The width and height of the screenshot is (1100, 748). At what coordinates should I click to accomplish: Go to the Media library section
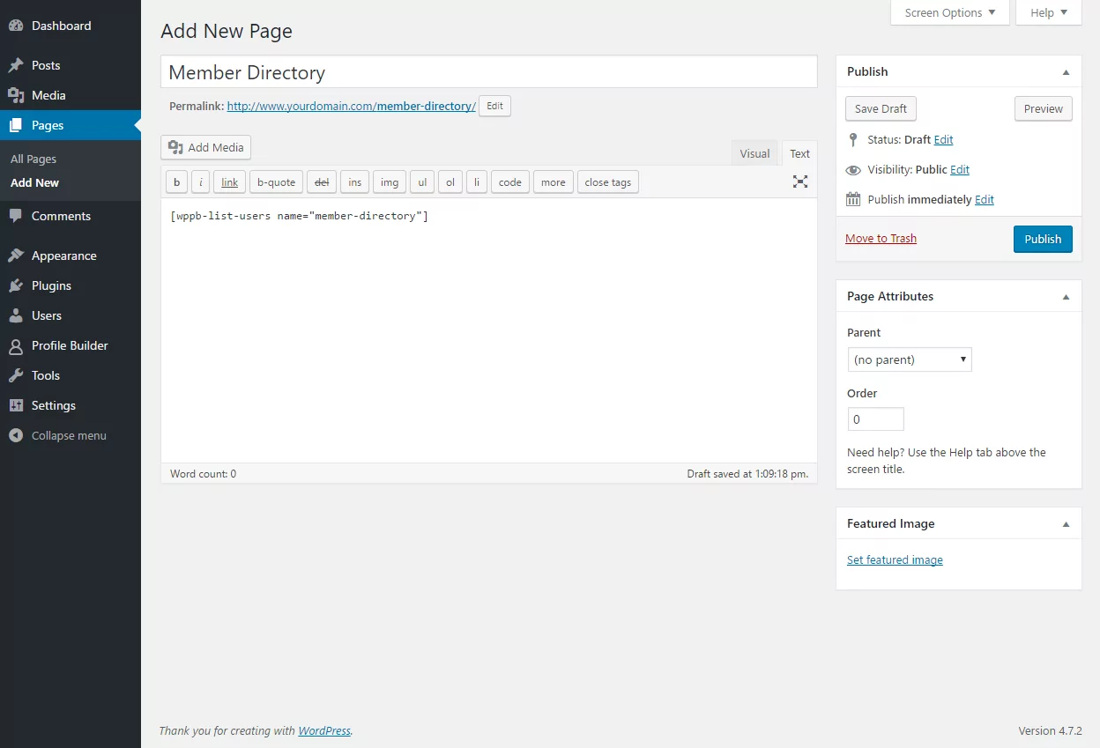(x=48, y=95)
